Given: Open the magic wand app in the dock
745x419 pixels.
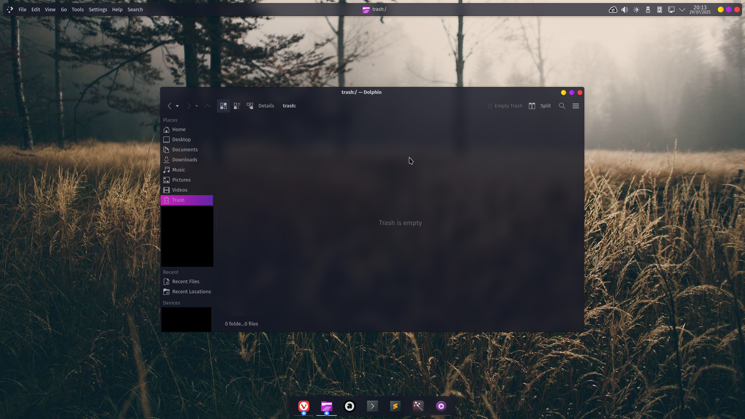Looking at the screenshot, I should [x=418, y=406].
